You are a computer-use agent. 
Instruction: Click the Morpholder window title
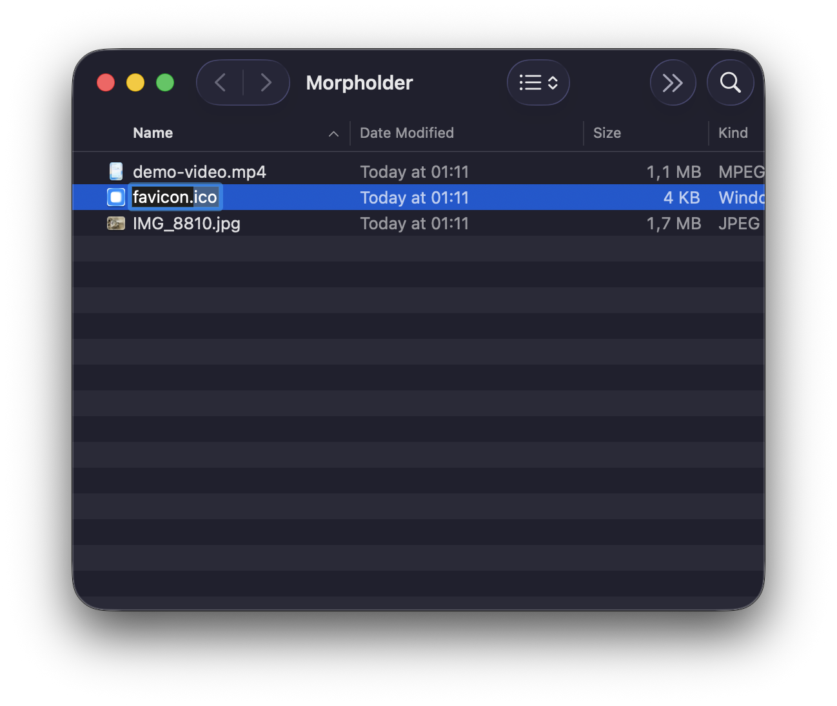coord(359,82)
